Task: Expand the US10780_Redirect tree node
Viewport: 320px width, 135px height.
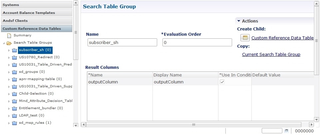Action: pos(9,58)
